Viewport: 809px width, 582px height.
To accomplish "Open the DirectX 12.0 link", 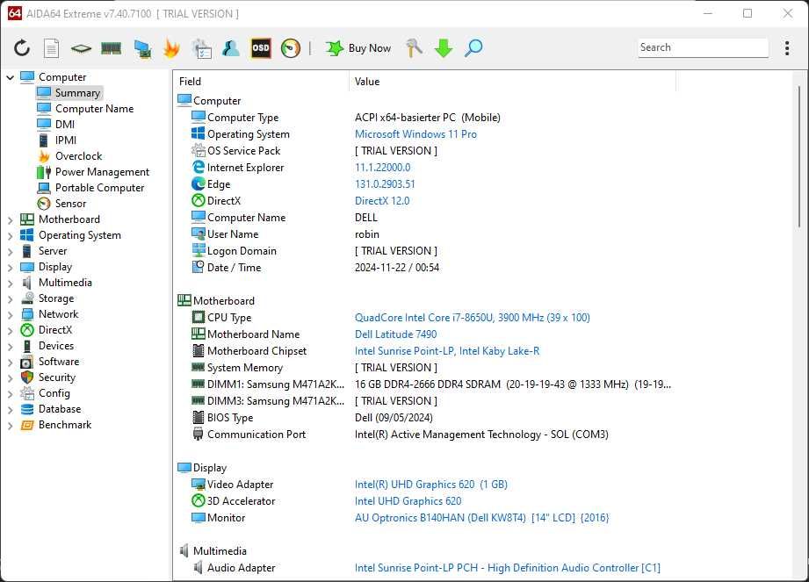I will 382,201.
